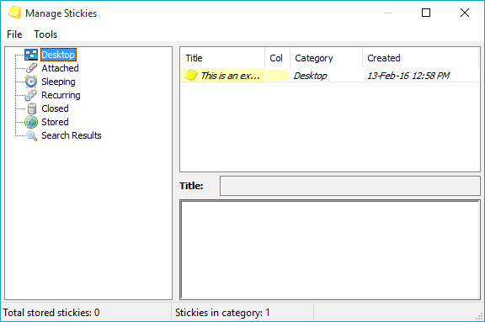Click the '13-Feb-16 12:58 PM' created date cell
The width and height of the screenshot is (485, 322).
coord(408,76)
